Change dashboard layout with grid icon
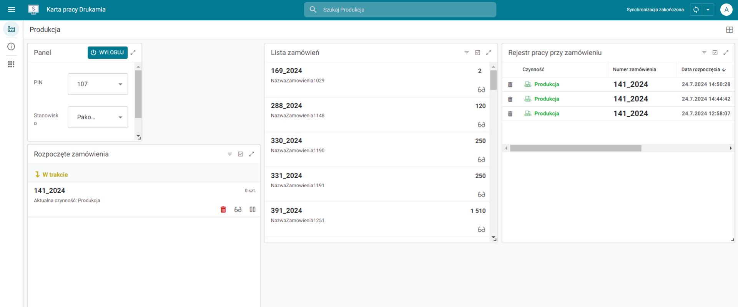Viewport: 738px width, 307px height. point(729,30)
